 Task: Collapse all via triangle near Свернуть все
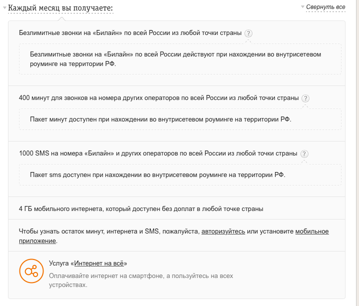click(x=302, y=7)
